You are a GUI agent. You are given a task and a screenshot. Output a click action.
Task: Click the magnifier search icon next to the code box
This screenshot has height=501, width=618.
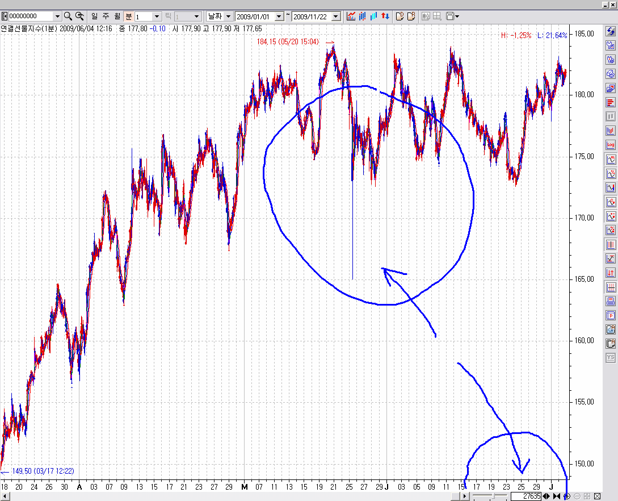(x=68, y=16)
